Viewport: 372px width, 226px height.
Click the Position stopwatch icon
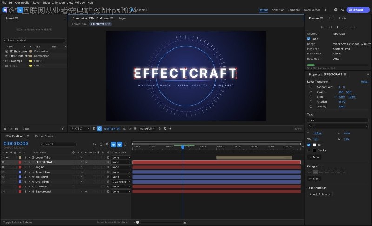point(311,92)
